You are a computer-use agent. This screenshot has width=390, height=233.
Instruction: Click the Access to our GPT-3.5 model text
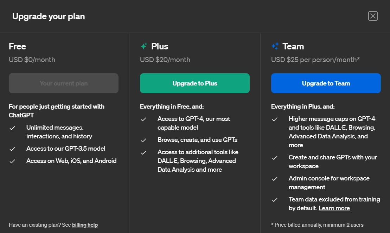click(x=66, y=149)
